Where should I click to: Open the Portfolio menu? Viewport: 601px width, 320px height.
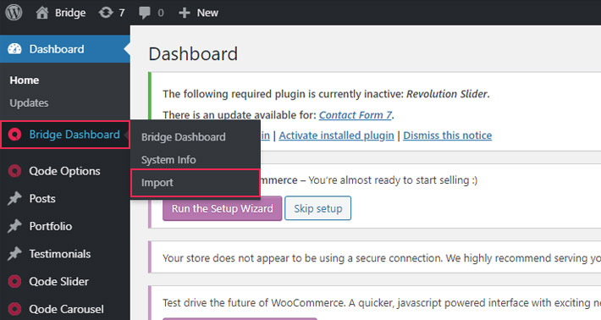(x=51, y=226)
